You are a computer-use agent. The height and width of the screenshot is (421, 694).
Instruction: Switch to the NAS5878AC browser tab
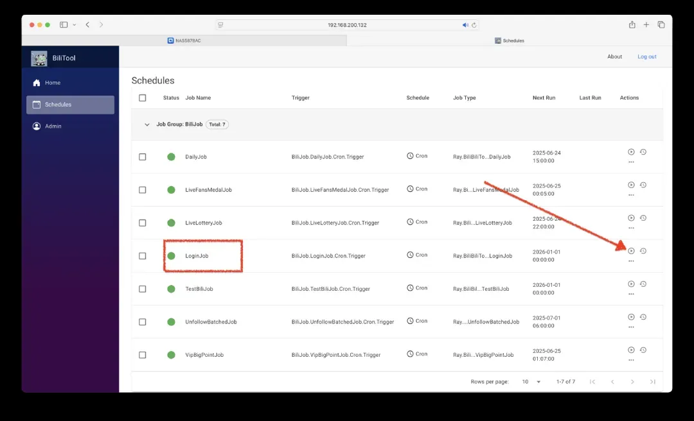[x=184, y=40]
